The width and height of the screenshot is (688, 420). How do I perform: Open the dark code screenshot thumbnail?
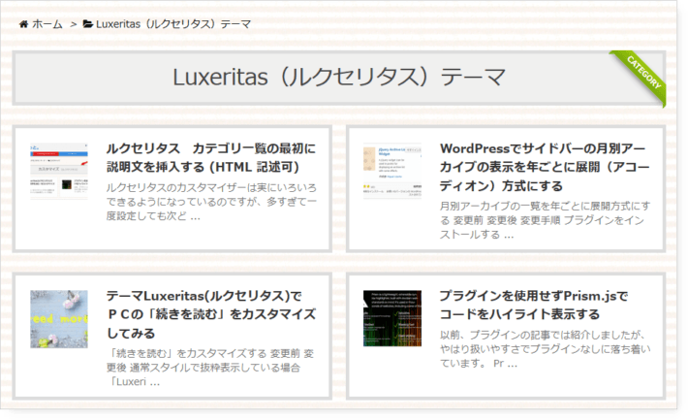click(392, 318)
